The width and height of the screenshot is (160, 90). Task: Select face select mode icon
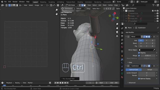(85, 5)
